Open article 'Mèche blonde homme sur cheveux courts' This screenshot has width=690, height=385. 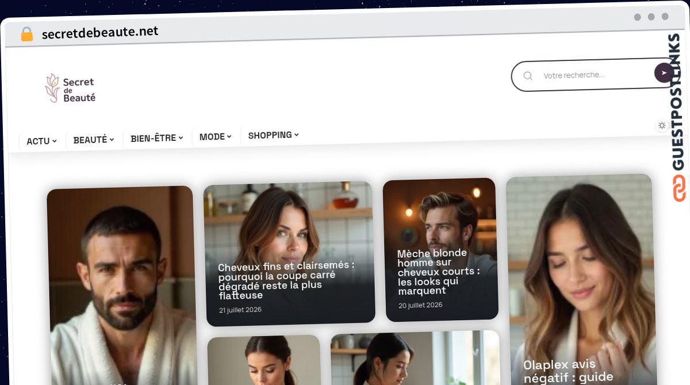439,272
